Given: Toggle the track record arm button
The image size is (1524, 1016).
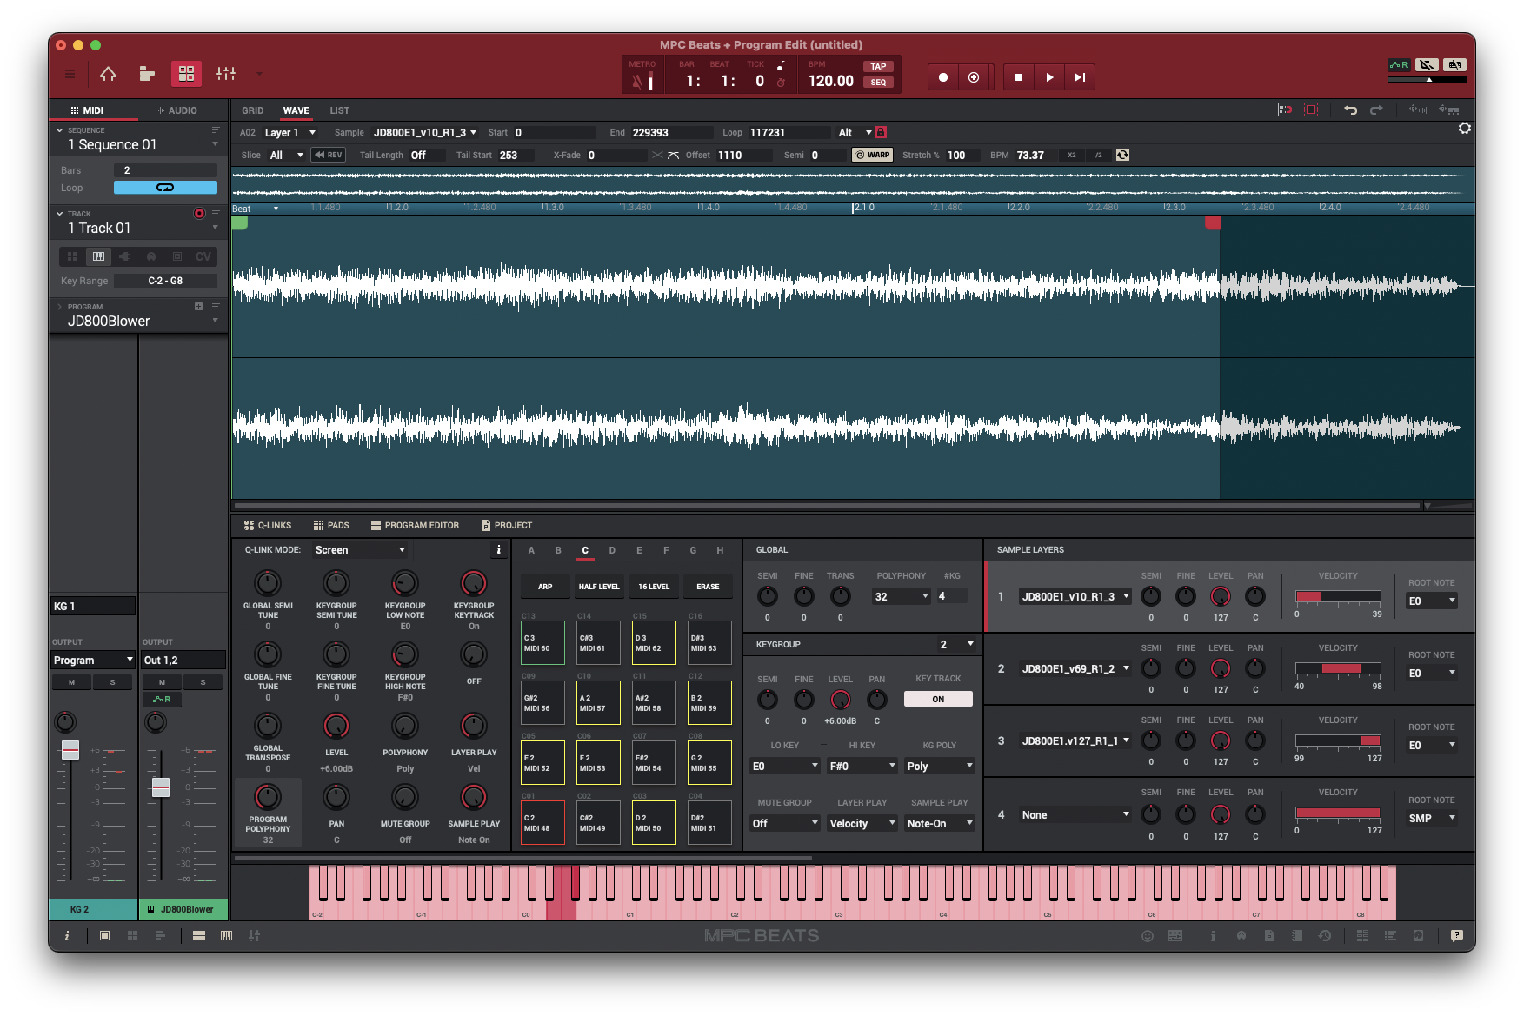Looking at the screenshot, I should click(x=199, y=213).
